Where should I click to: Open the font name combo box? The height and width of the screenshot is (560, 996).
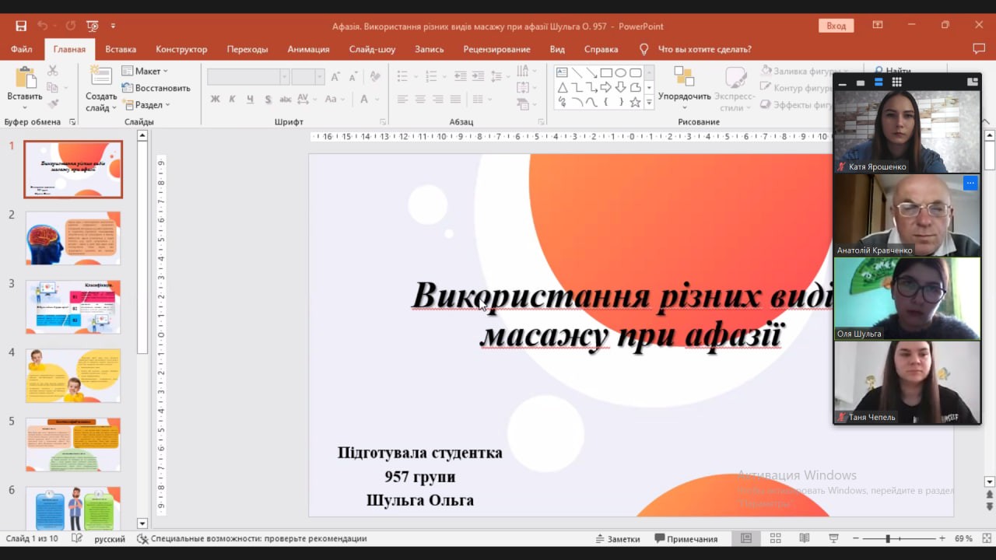pyautogui.click(x=248, y=77)
